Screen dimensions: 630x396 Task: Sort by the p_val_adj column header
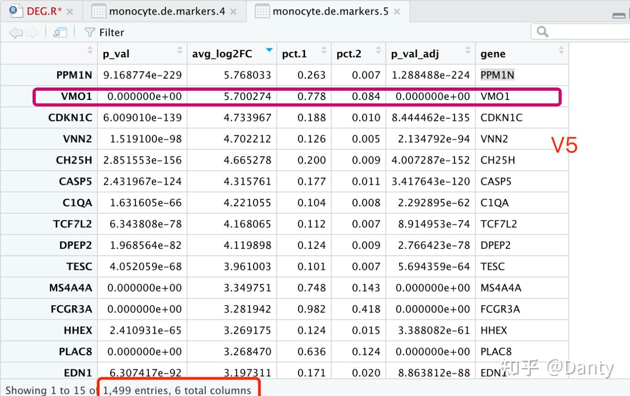coord(430,54)
